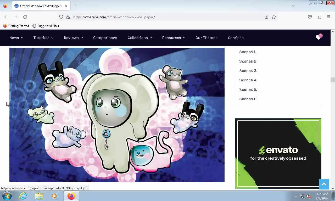Click the wishlist heart icon
335x201 pixels.
coord(319,37)
